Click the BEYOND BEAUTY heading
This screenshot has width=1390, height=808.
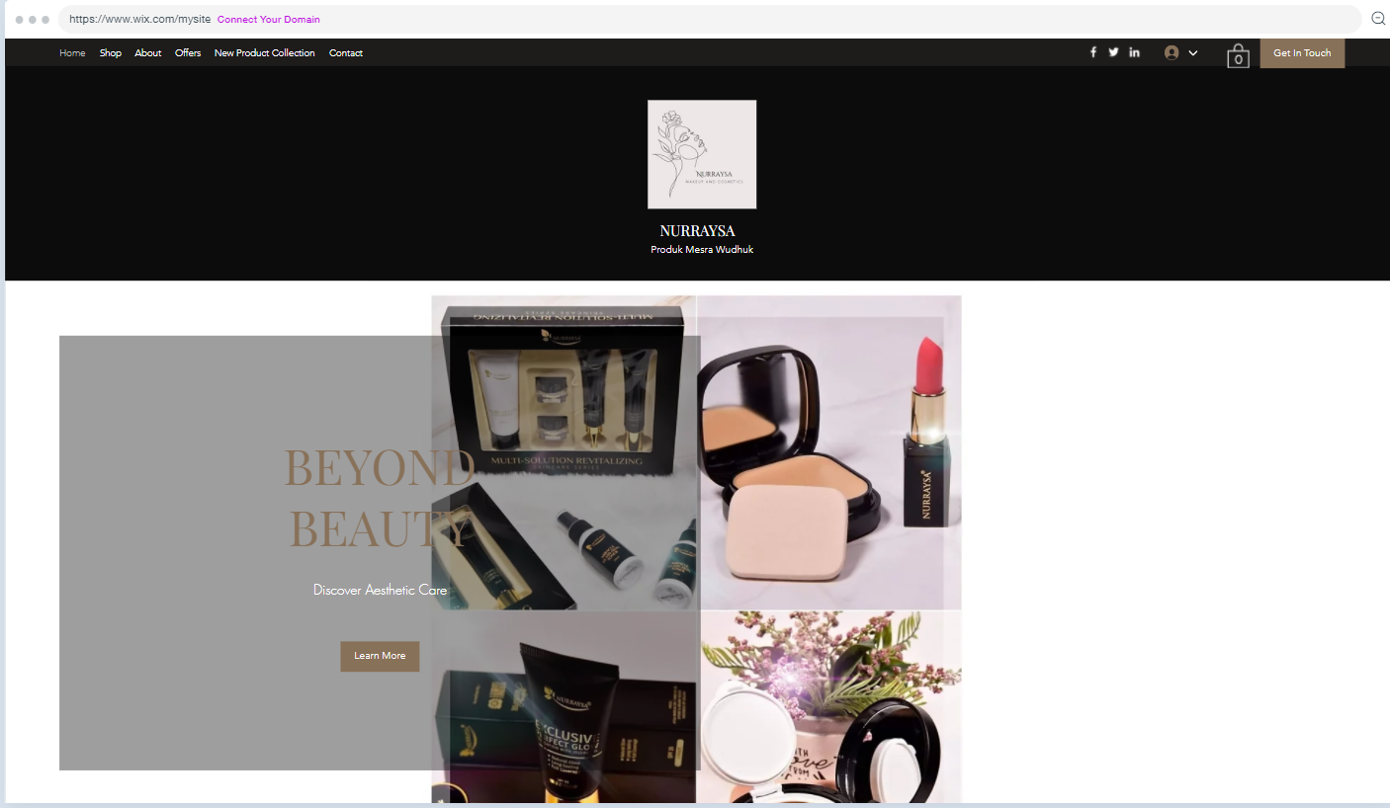pyautogui.click(x=380, y=498)
